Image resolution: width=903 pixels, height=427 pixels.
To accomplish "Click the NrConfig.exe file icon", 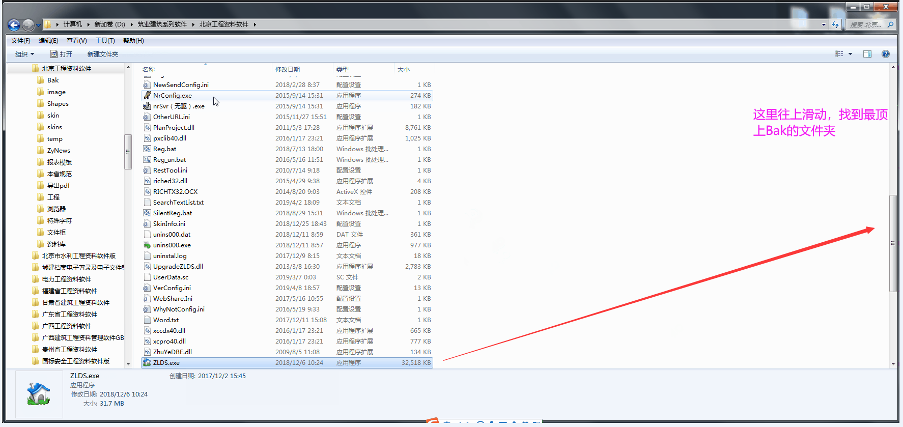I will (147, 96).
